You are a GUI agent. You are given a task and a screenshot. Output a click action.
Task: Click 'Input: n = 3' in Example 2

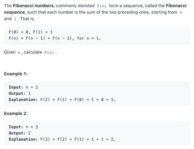coord(23,127)
